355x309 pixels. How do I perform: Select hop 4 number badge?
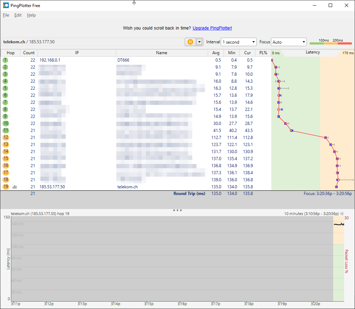[x=5, y=81]
